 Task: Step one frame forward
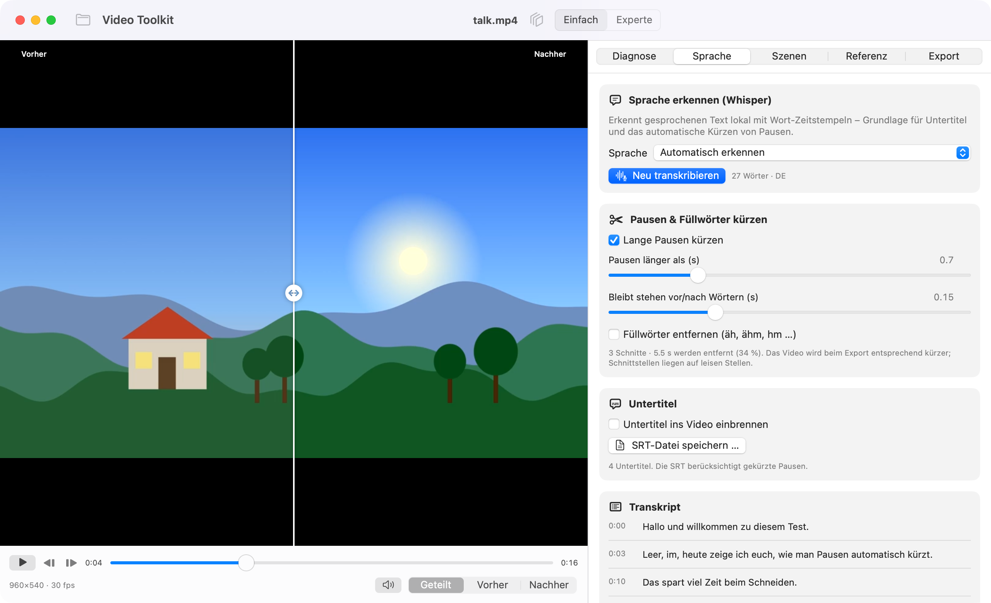click(71, 562)
